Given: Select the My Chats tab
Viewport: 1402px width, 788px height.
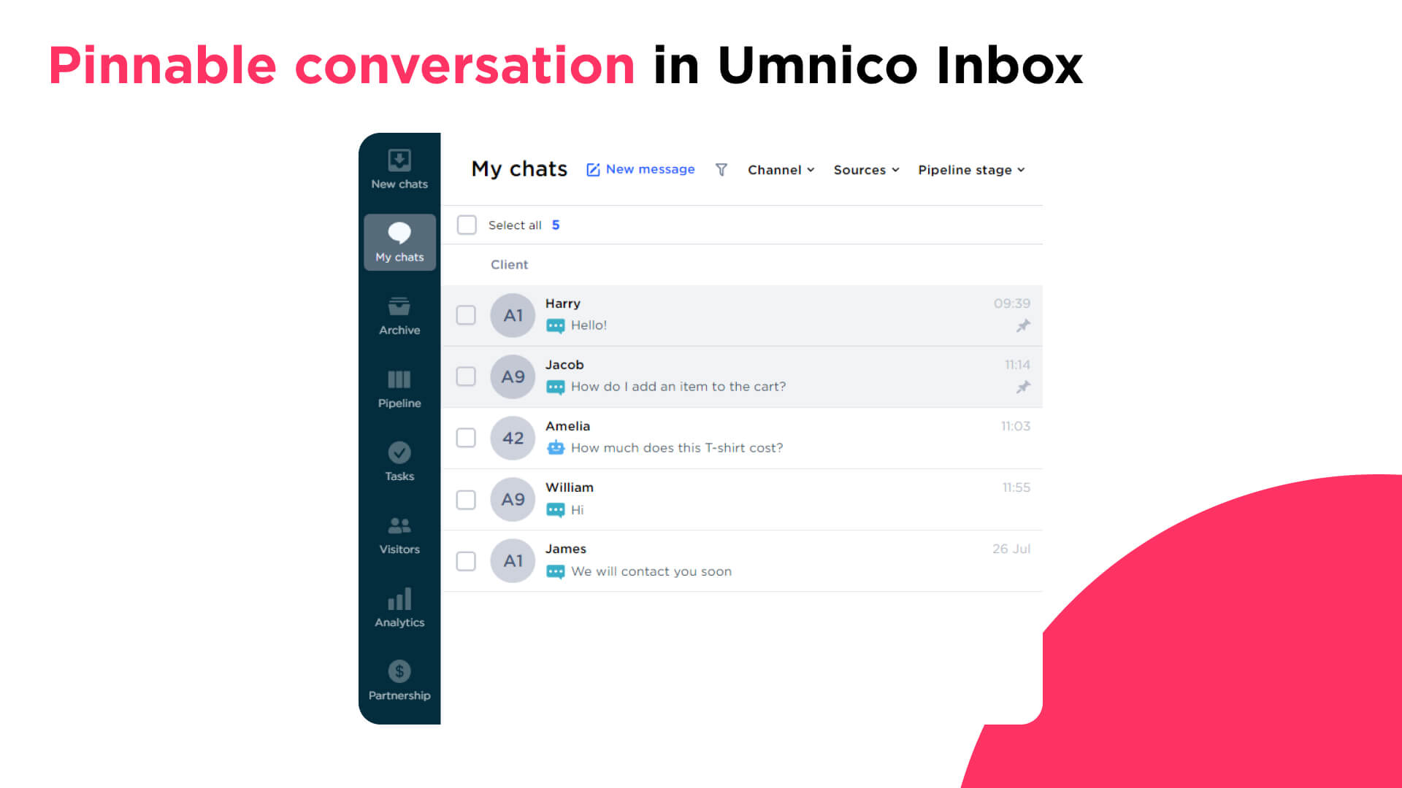Looking at the screenshot, I should click(399, 241).
